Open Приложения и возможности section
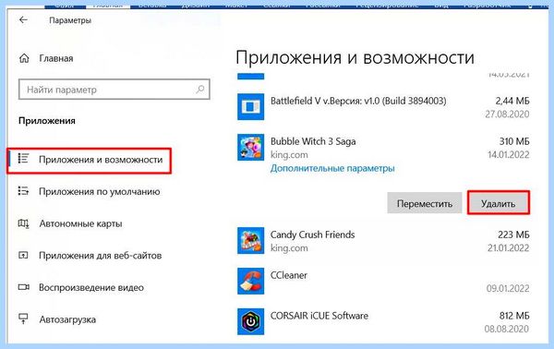Image resolution: width=554 pixels, height=349 pixels. pos(101,160)
